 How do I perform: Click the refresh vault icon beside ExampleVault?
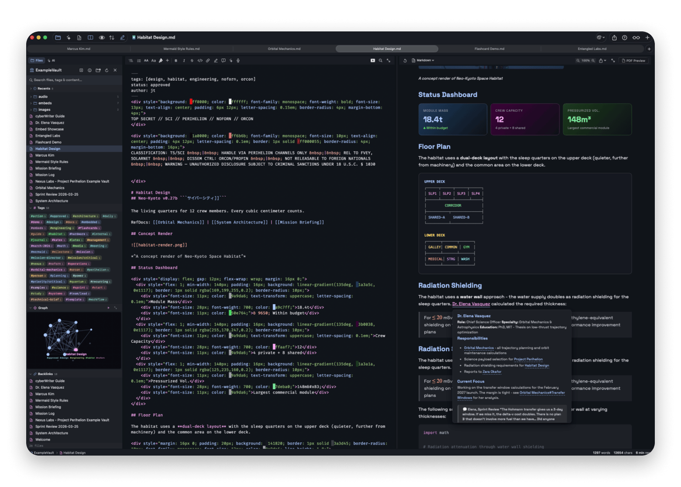coord(107,70)
